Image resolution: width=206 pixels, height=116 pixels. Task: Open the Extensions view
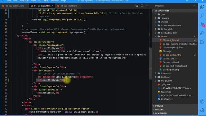point(202,42)
